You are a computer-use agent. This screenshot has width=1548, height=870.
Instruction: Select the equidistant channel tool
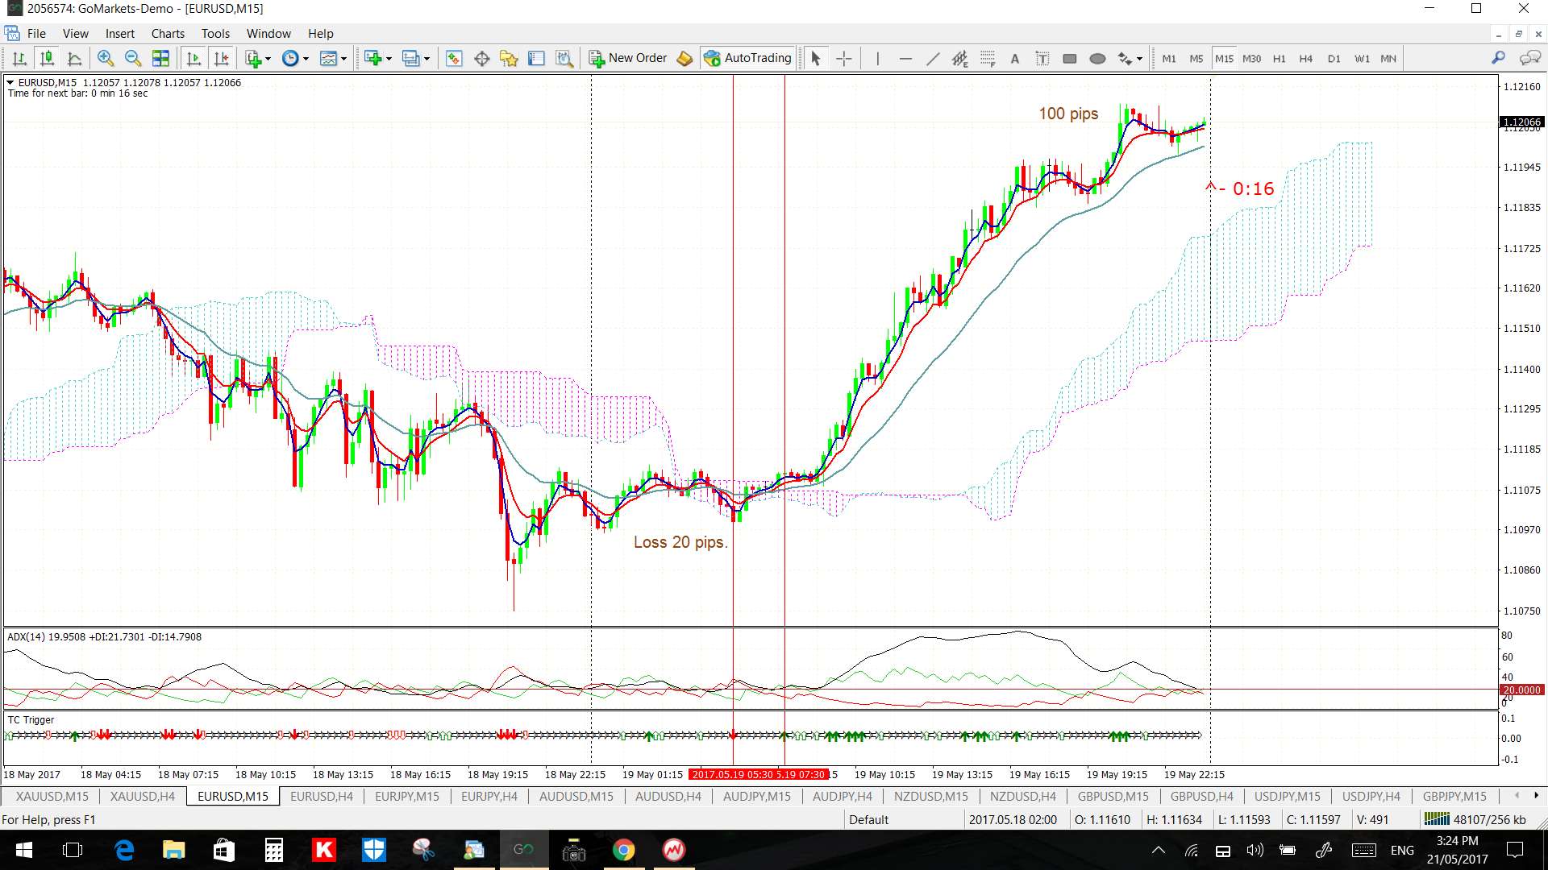(x=959, y=58)
